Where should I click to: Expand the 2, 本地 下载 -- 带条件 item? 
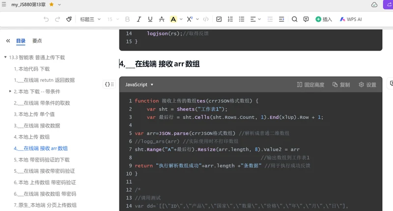[10, 91]
